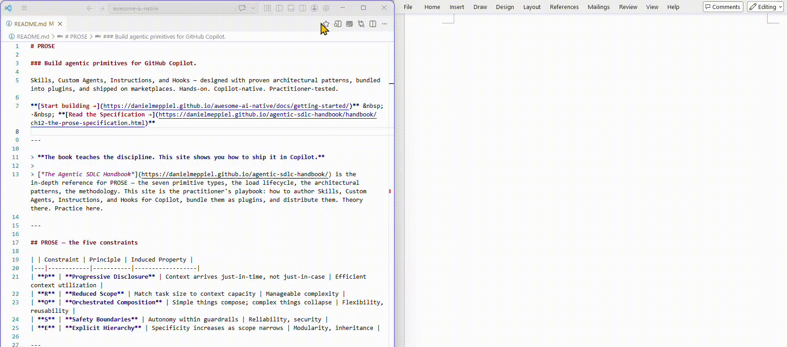Click '## PROSE — the five constraints' heading
This screenshot has width=787, height=347.
(84, 243)
